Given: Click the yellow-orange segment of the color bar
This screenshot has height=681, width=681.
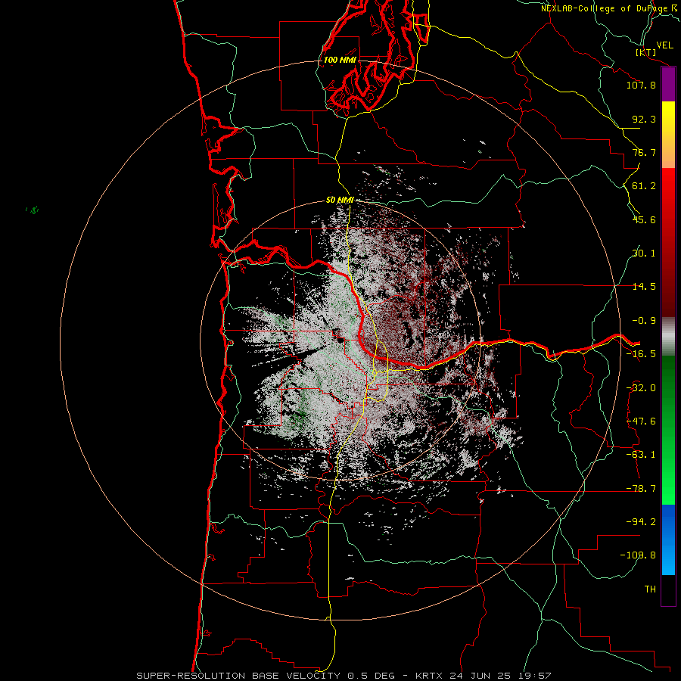Looking at the screenshot, I should click(668, 135).
